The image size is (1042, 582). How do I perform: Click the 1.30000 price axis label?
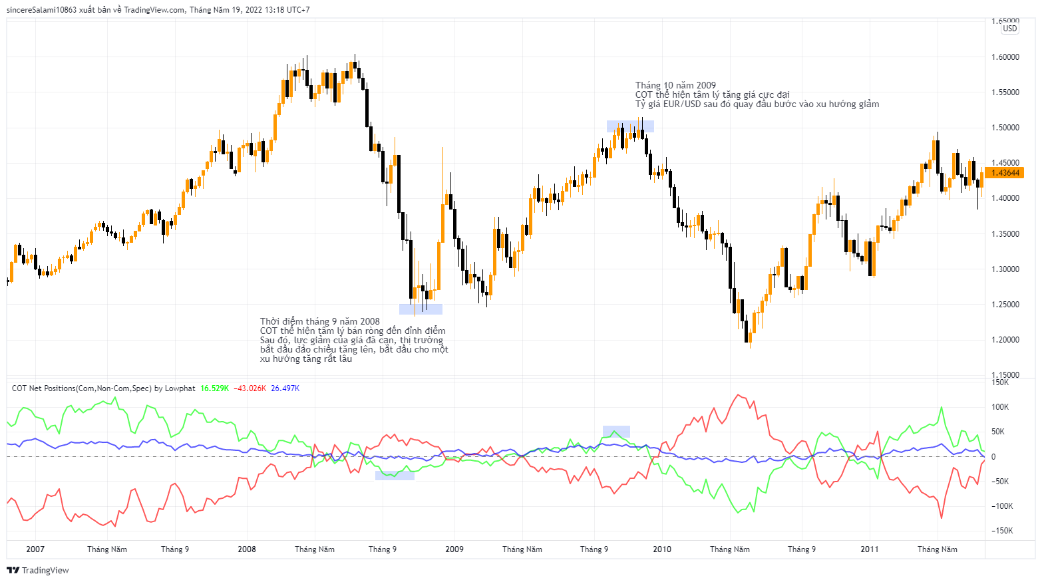pos(1005,269)
